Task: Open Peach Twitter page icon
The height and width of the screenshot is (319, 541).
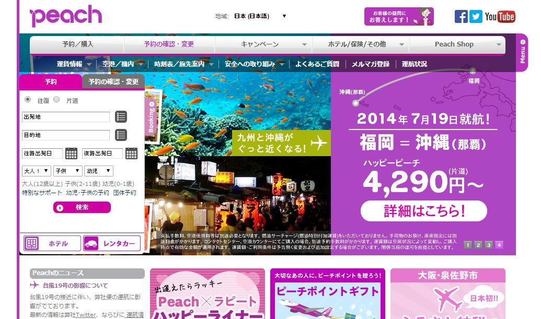Action: point(476,17)
